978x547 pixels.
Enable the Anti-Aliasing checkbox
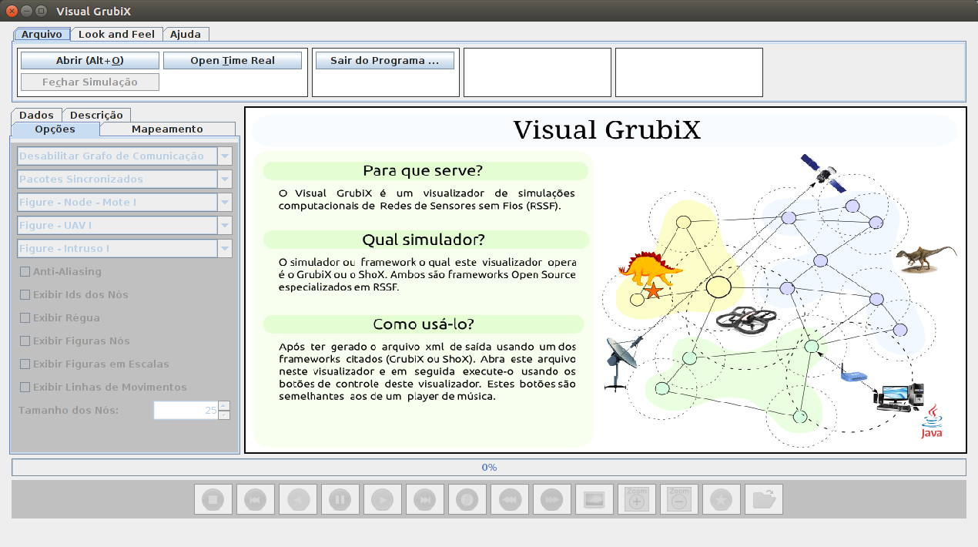[x=60, y=271]
